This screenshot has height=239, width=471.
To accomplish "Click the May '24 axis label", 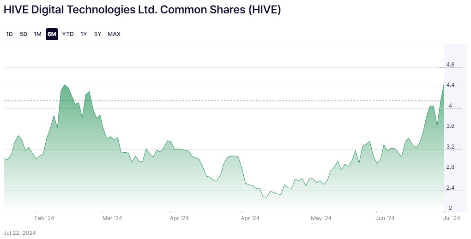I will (x=321, y=218).
